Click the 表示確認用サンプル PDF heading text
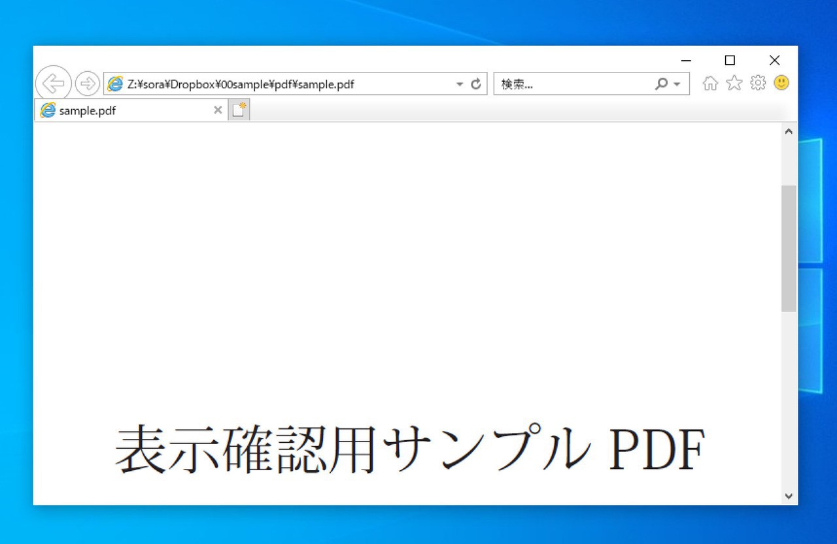The height and width of the screenshot is (544, 837). [x=410, y=449]
